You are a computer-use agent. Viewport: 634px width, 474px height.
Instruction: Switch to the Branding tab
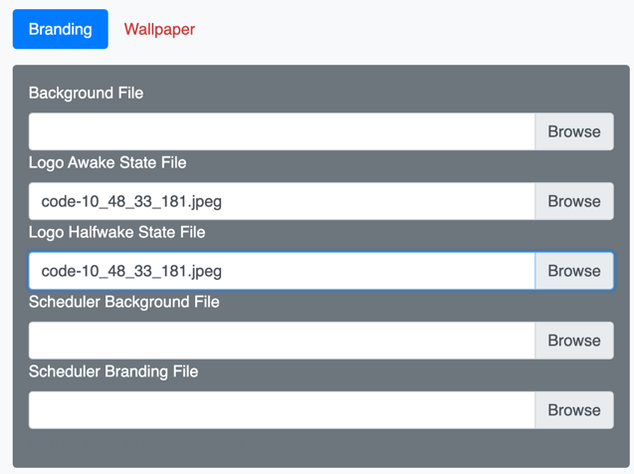click(60, 29)
